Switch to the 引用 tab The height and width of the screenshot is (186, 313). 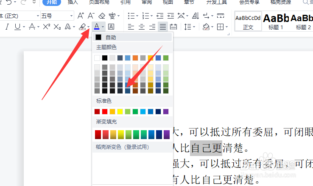coord(126,2)
